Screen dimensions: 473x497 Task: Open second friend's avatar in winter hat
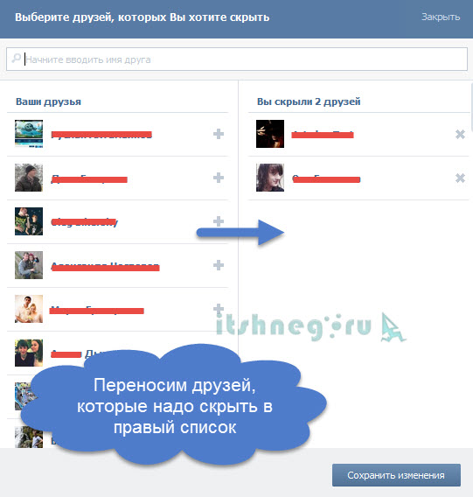point(29,178)
